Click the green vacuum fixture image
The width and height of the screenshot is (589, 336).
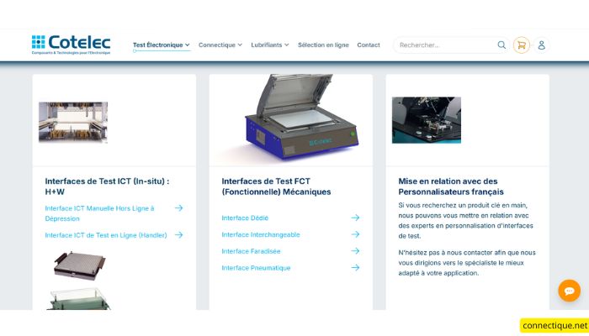[x=79, y=299]
